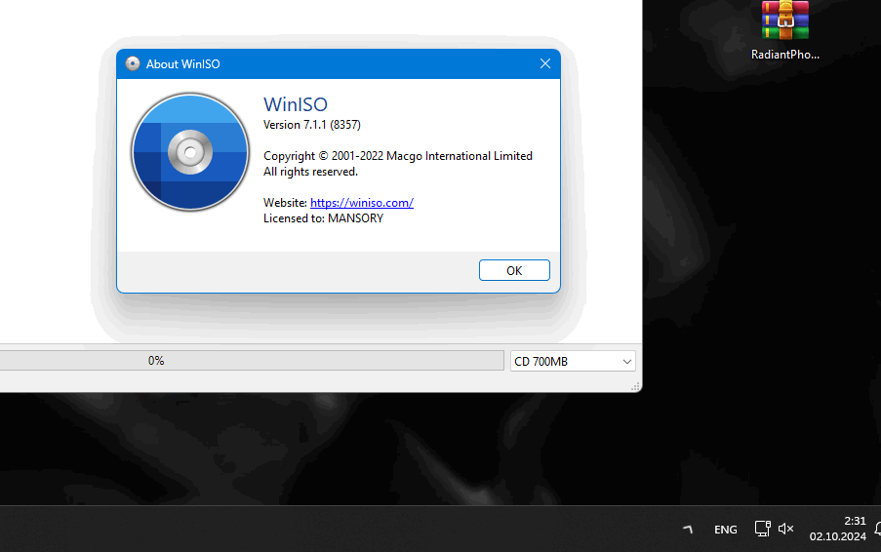Click the 0% capacity progress bar
Screen dimensions: 881x552
click(x=252, y=361)
